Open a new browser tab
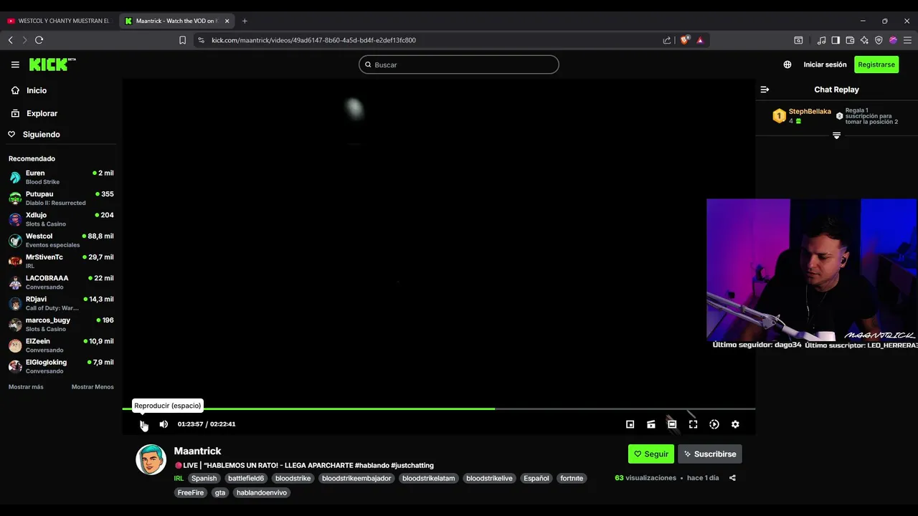918x516 pixels. pos(245,21)
